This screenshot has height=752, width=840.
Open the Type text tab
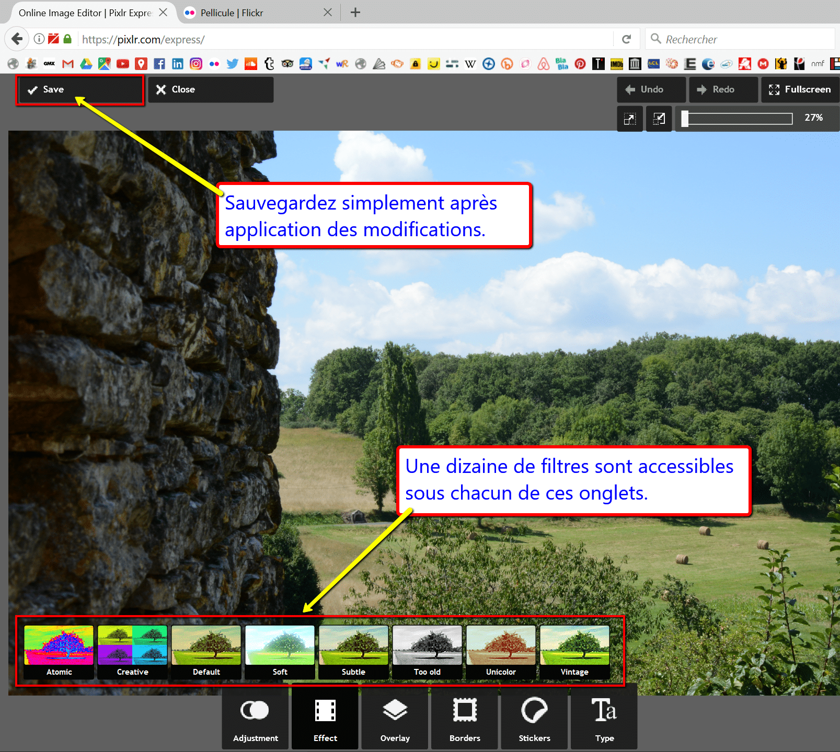click(604, 719)
